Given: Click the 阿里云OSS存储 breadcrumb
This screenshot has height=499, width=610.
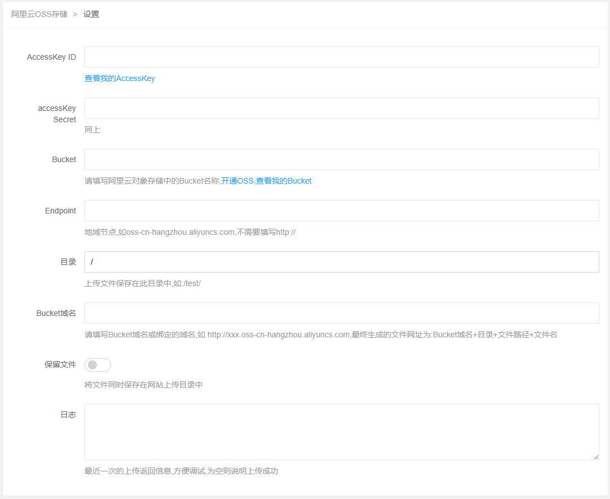Looking at the screenshot, I should point(39,15).
